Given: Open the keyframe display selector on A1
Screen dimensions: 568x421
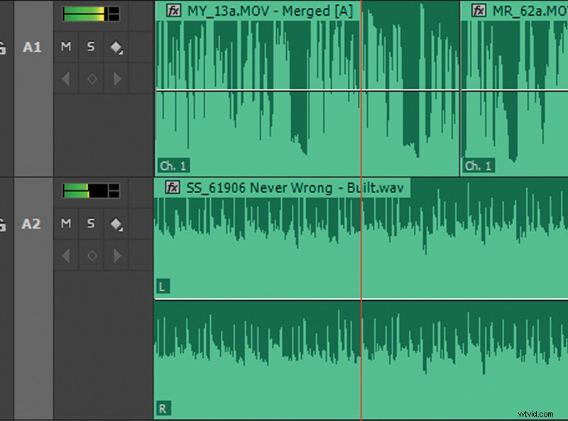Looking at the screenshot, I should [x=116, y=47].
